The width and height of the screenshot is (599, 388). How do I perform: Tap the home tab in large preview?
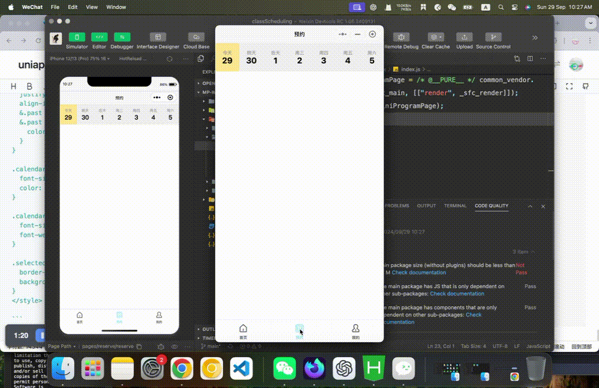(x=243, y=331)
